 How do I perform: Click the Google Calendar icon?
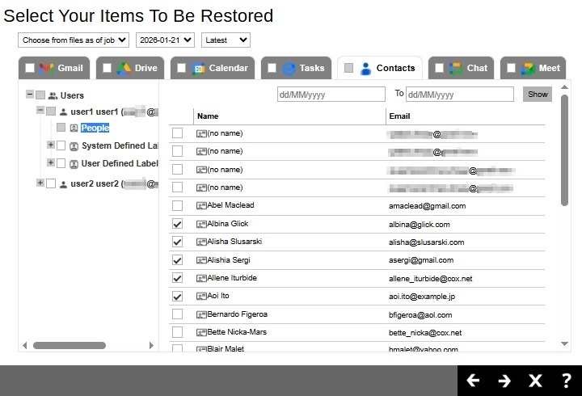199,68
